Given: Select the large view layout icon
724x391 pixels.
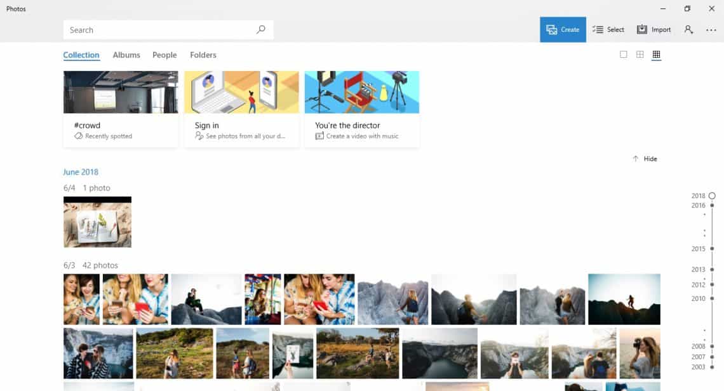Looking at the screenshot, I should (624, 55).
